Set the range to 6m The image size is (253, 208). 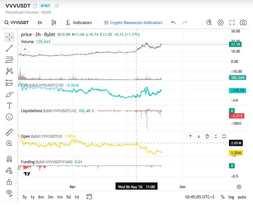(x=41, y=197)
